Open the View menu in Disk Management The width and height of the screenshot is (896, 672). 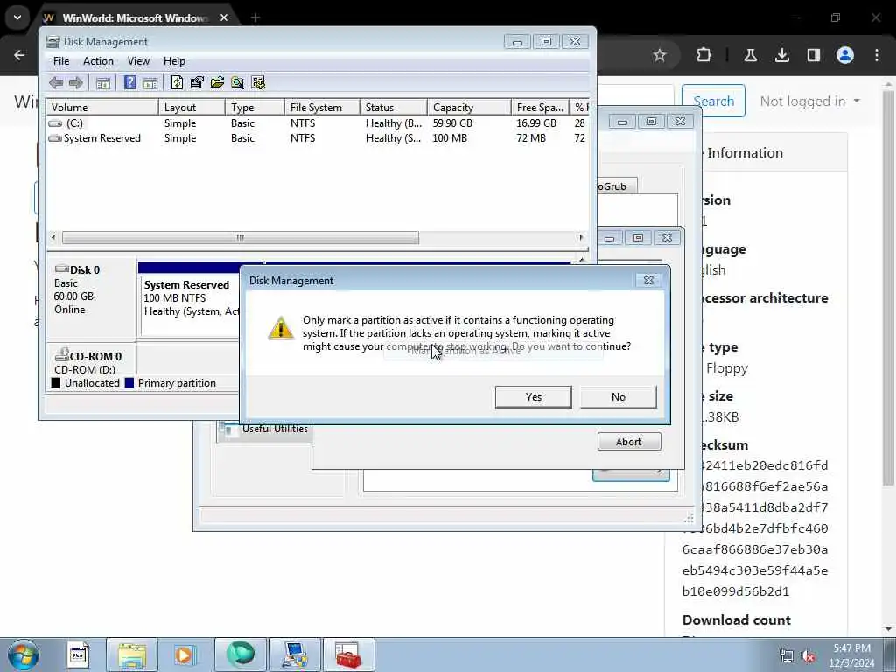(138, 61)
